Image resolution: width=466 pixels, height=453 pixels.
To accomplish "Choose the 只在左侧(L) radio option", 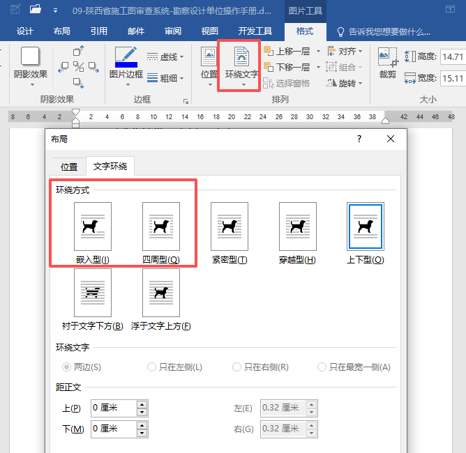I will click(151, 367).
